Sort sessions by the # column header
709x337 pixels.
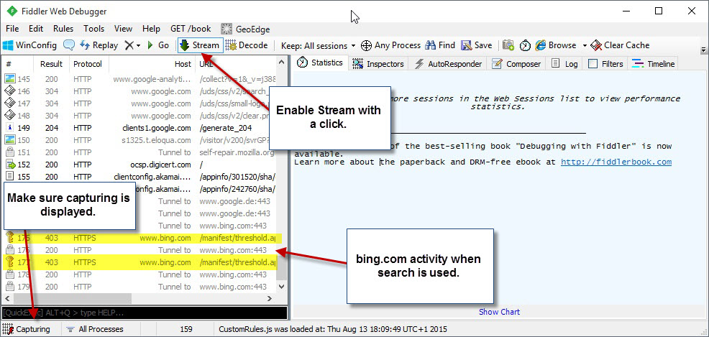pyautogui.click(x=19, y=64)
